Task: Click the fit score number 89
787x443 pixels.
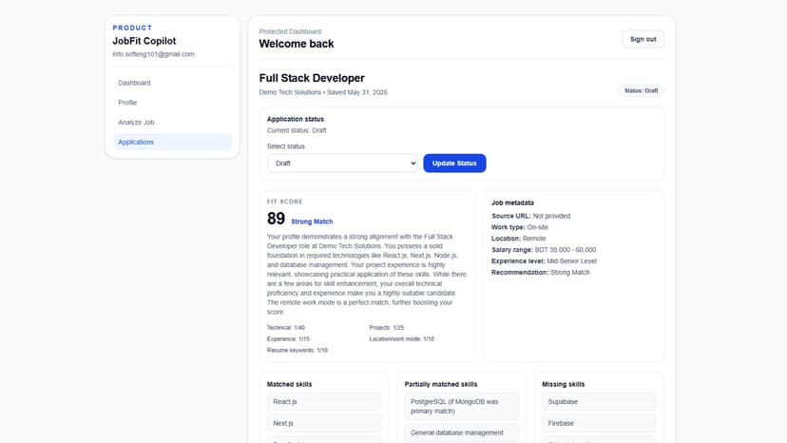Action: tap(276, 219)
